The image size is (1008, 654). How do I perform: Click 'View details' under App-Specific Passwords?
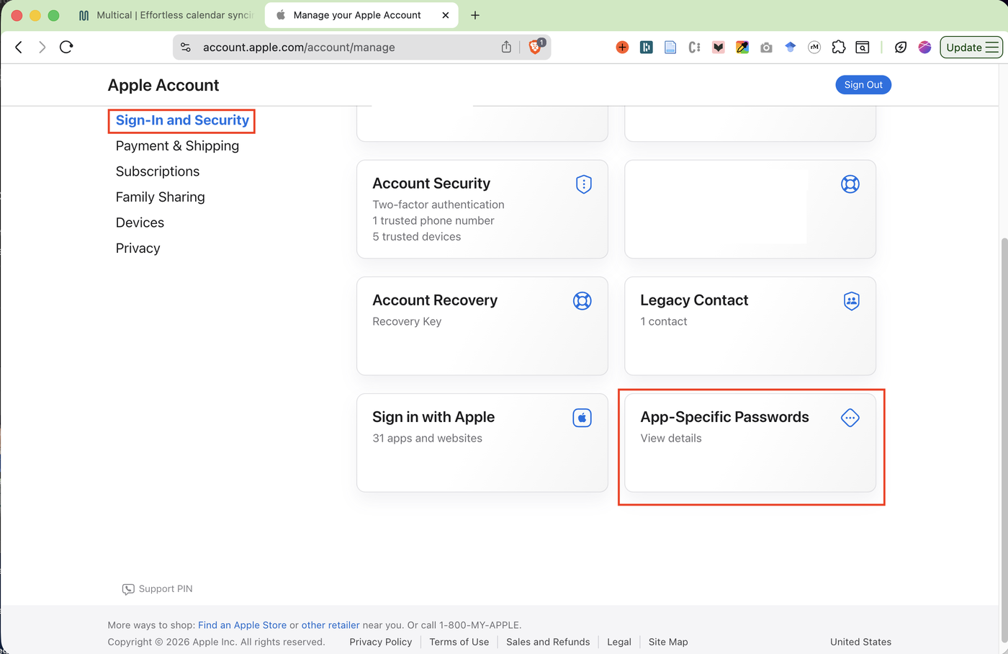tap(671, 439)
